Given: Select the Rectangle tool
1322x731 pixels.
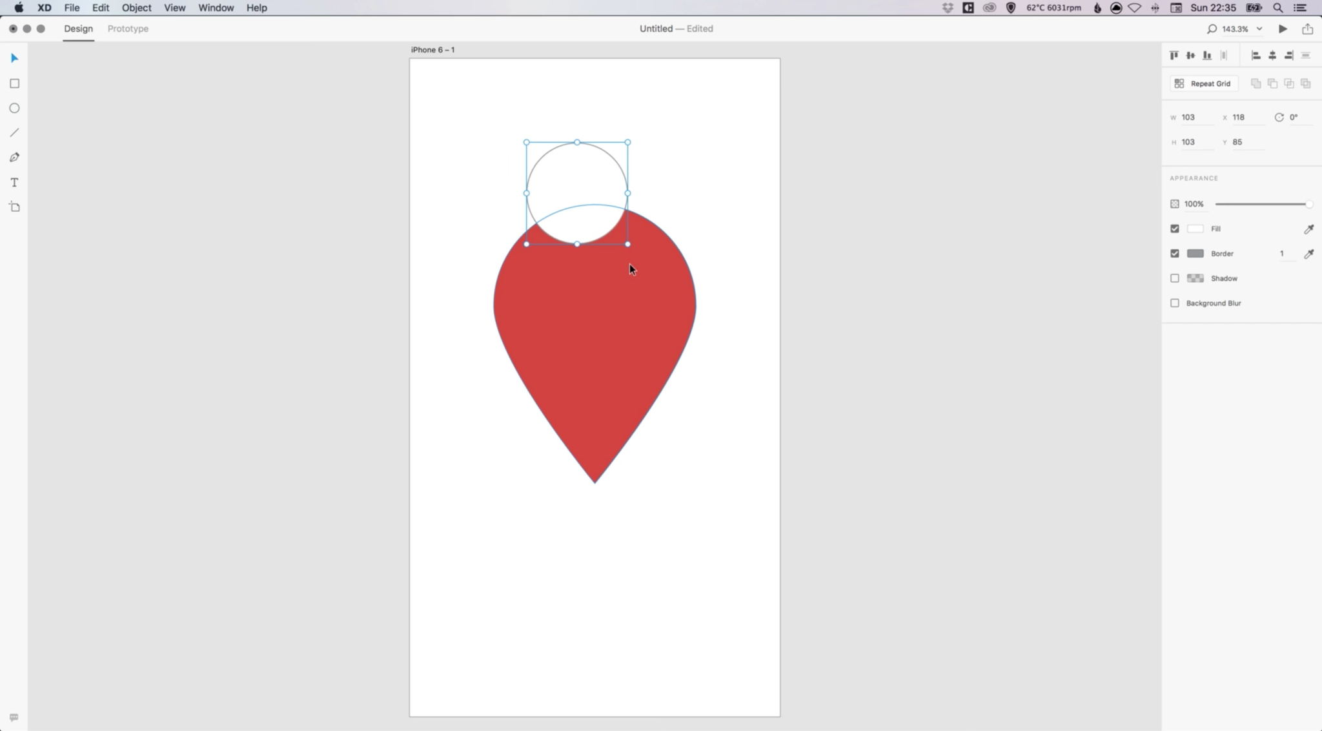Looking at the screenshot, I should (14, 83).
